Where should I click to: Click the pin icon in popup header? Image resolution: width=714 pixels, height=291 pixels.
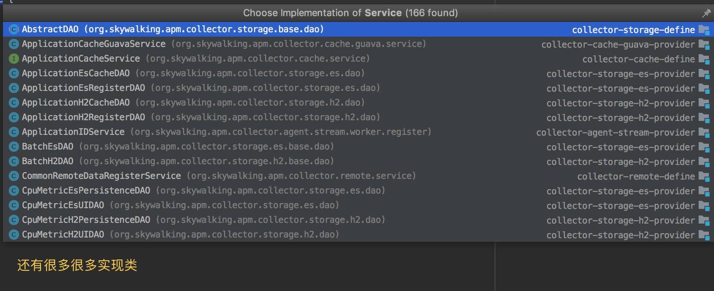point(706,13)
